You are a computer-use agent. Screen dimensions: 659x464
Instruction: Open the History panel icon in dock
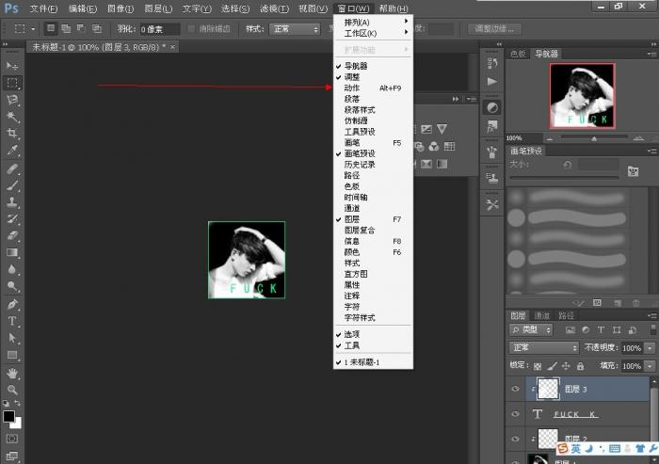pyautogui.click(x=492, y=63)
